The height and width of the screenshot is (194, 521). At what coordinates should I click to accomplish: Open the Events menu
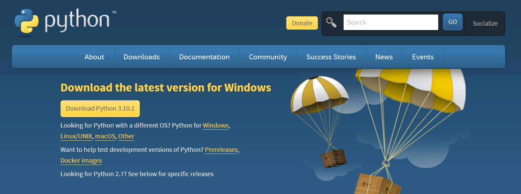(423, 57)
